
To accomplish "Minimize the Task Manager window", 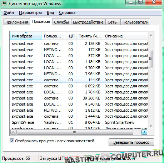I will 131,2.
